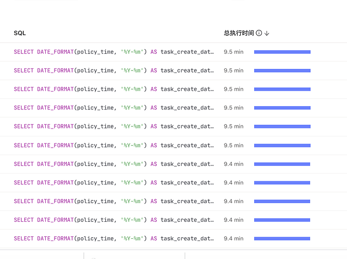Open the first SQL statement in the list
The width and height of the screenshot is (347, 259).
pyautogui.click(x=114, y=52)
